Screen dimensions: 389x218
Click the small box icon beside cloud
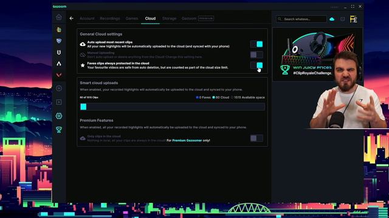pyautogui.click(x=343, y=19)
